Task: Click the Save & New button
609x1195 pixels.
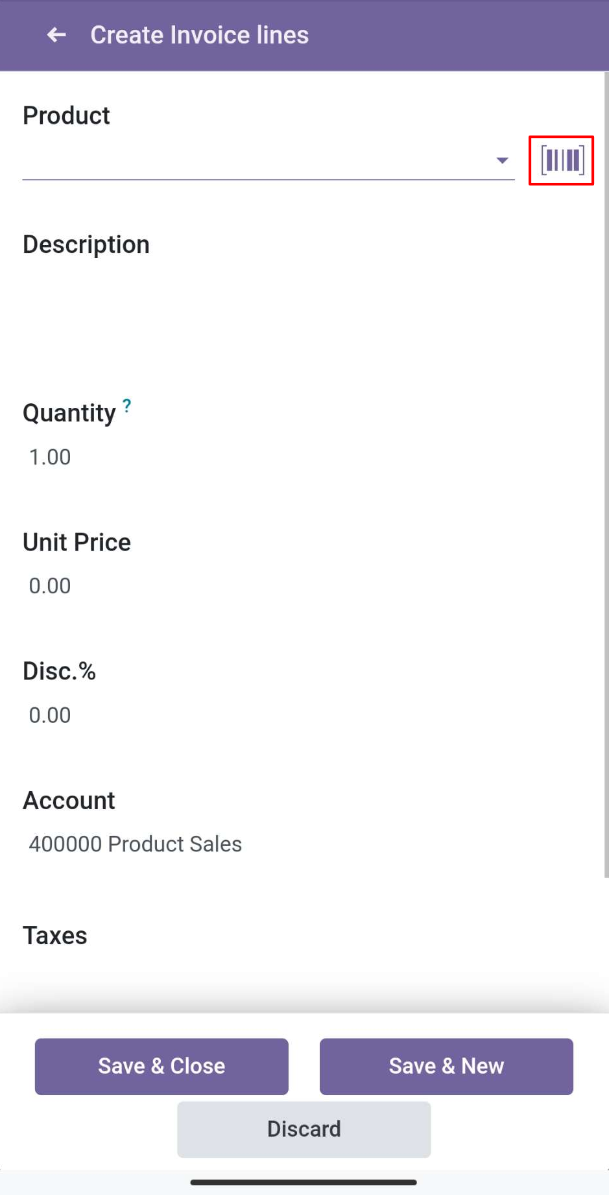Action: click(x=446, y=1067)
